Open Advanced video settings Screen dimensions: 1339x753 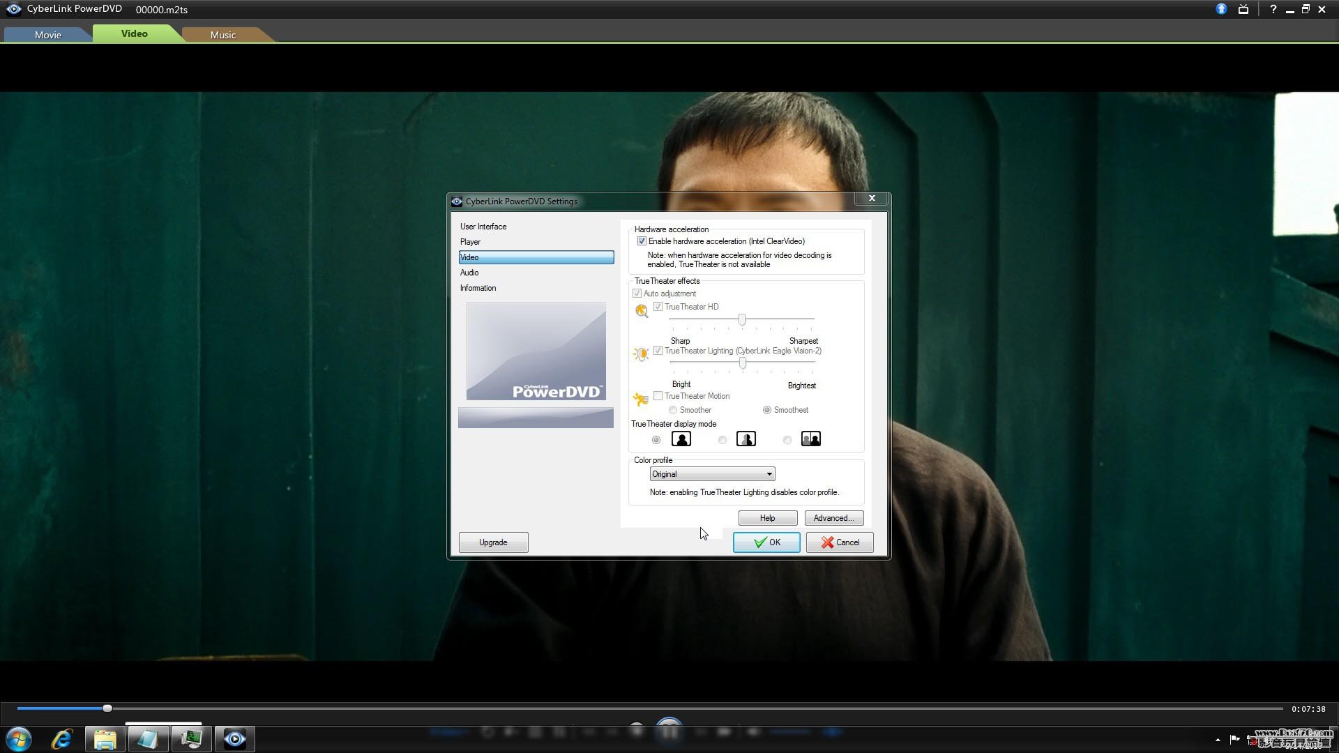tap(834, 518)
